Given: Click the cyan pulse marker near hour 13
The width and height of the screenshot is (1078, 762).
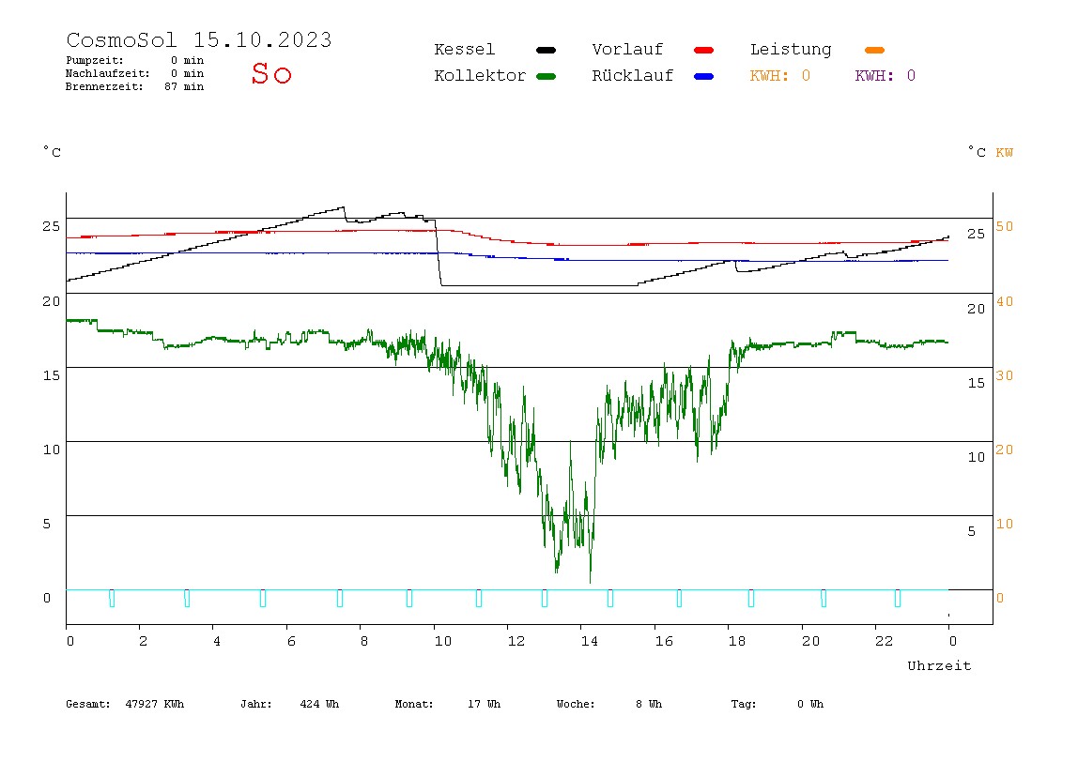Looking at the screenshot, I should click(x=545, y=598).
